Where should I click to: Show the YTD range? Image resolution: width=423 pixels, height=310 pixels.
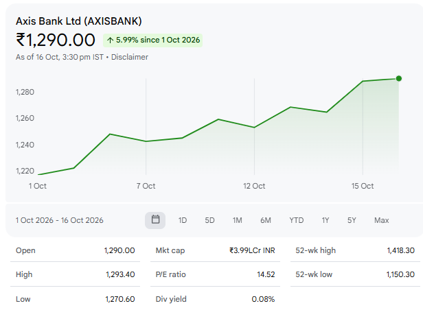click(297, 220)
